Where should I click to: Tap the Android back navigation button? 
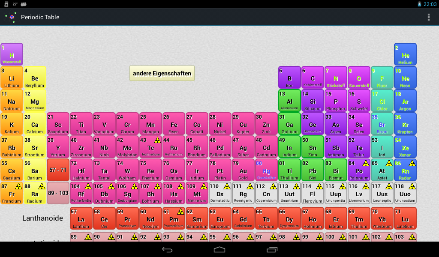pos(167,250)
